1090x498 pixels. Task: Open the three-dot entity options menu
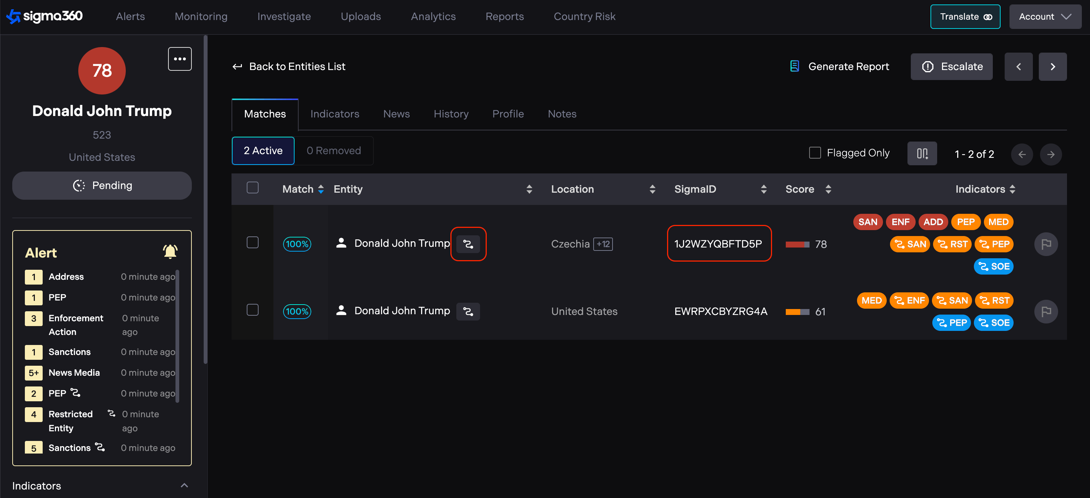coord(180,59)
